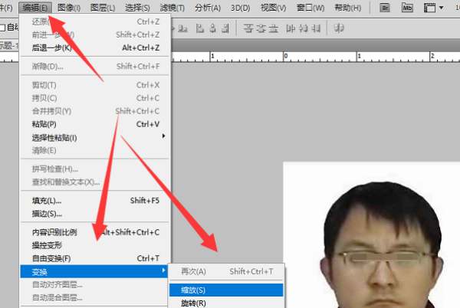Click the Distribute Horizontal Centers icon
The height and width of the screenshot is (308, 460).
pos(304,28)
